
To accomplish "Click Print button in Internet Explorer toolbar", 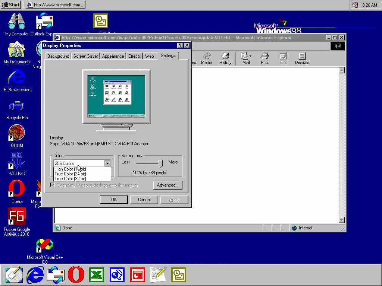I will [264, 58].
